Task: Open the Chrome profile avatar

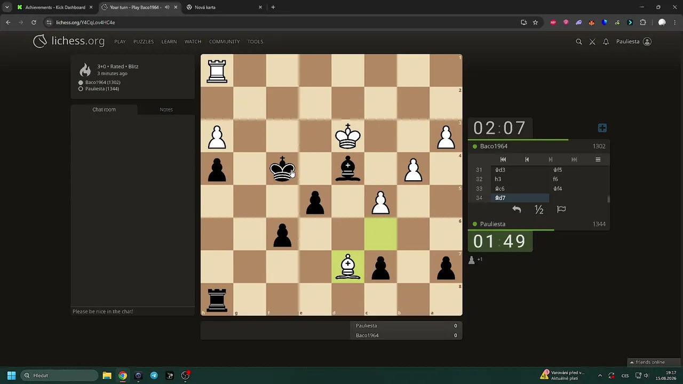Action: [x=662, y=22]
